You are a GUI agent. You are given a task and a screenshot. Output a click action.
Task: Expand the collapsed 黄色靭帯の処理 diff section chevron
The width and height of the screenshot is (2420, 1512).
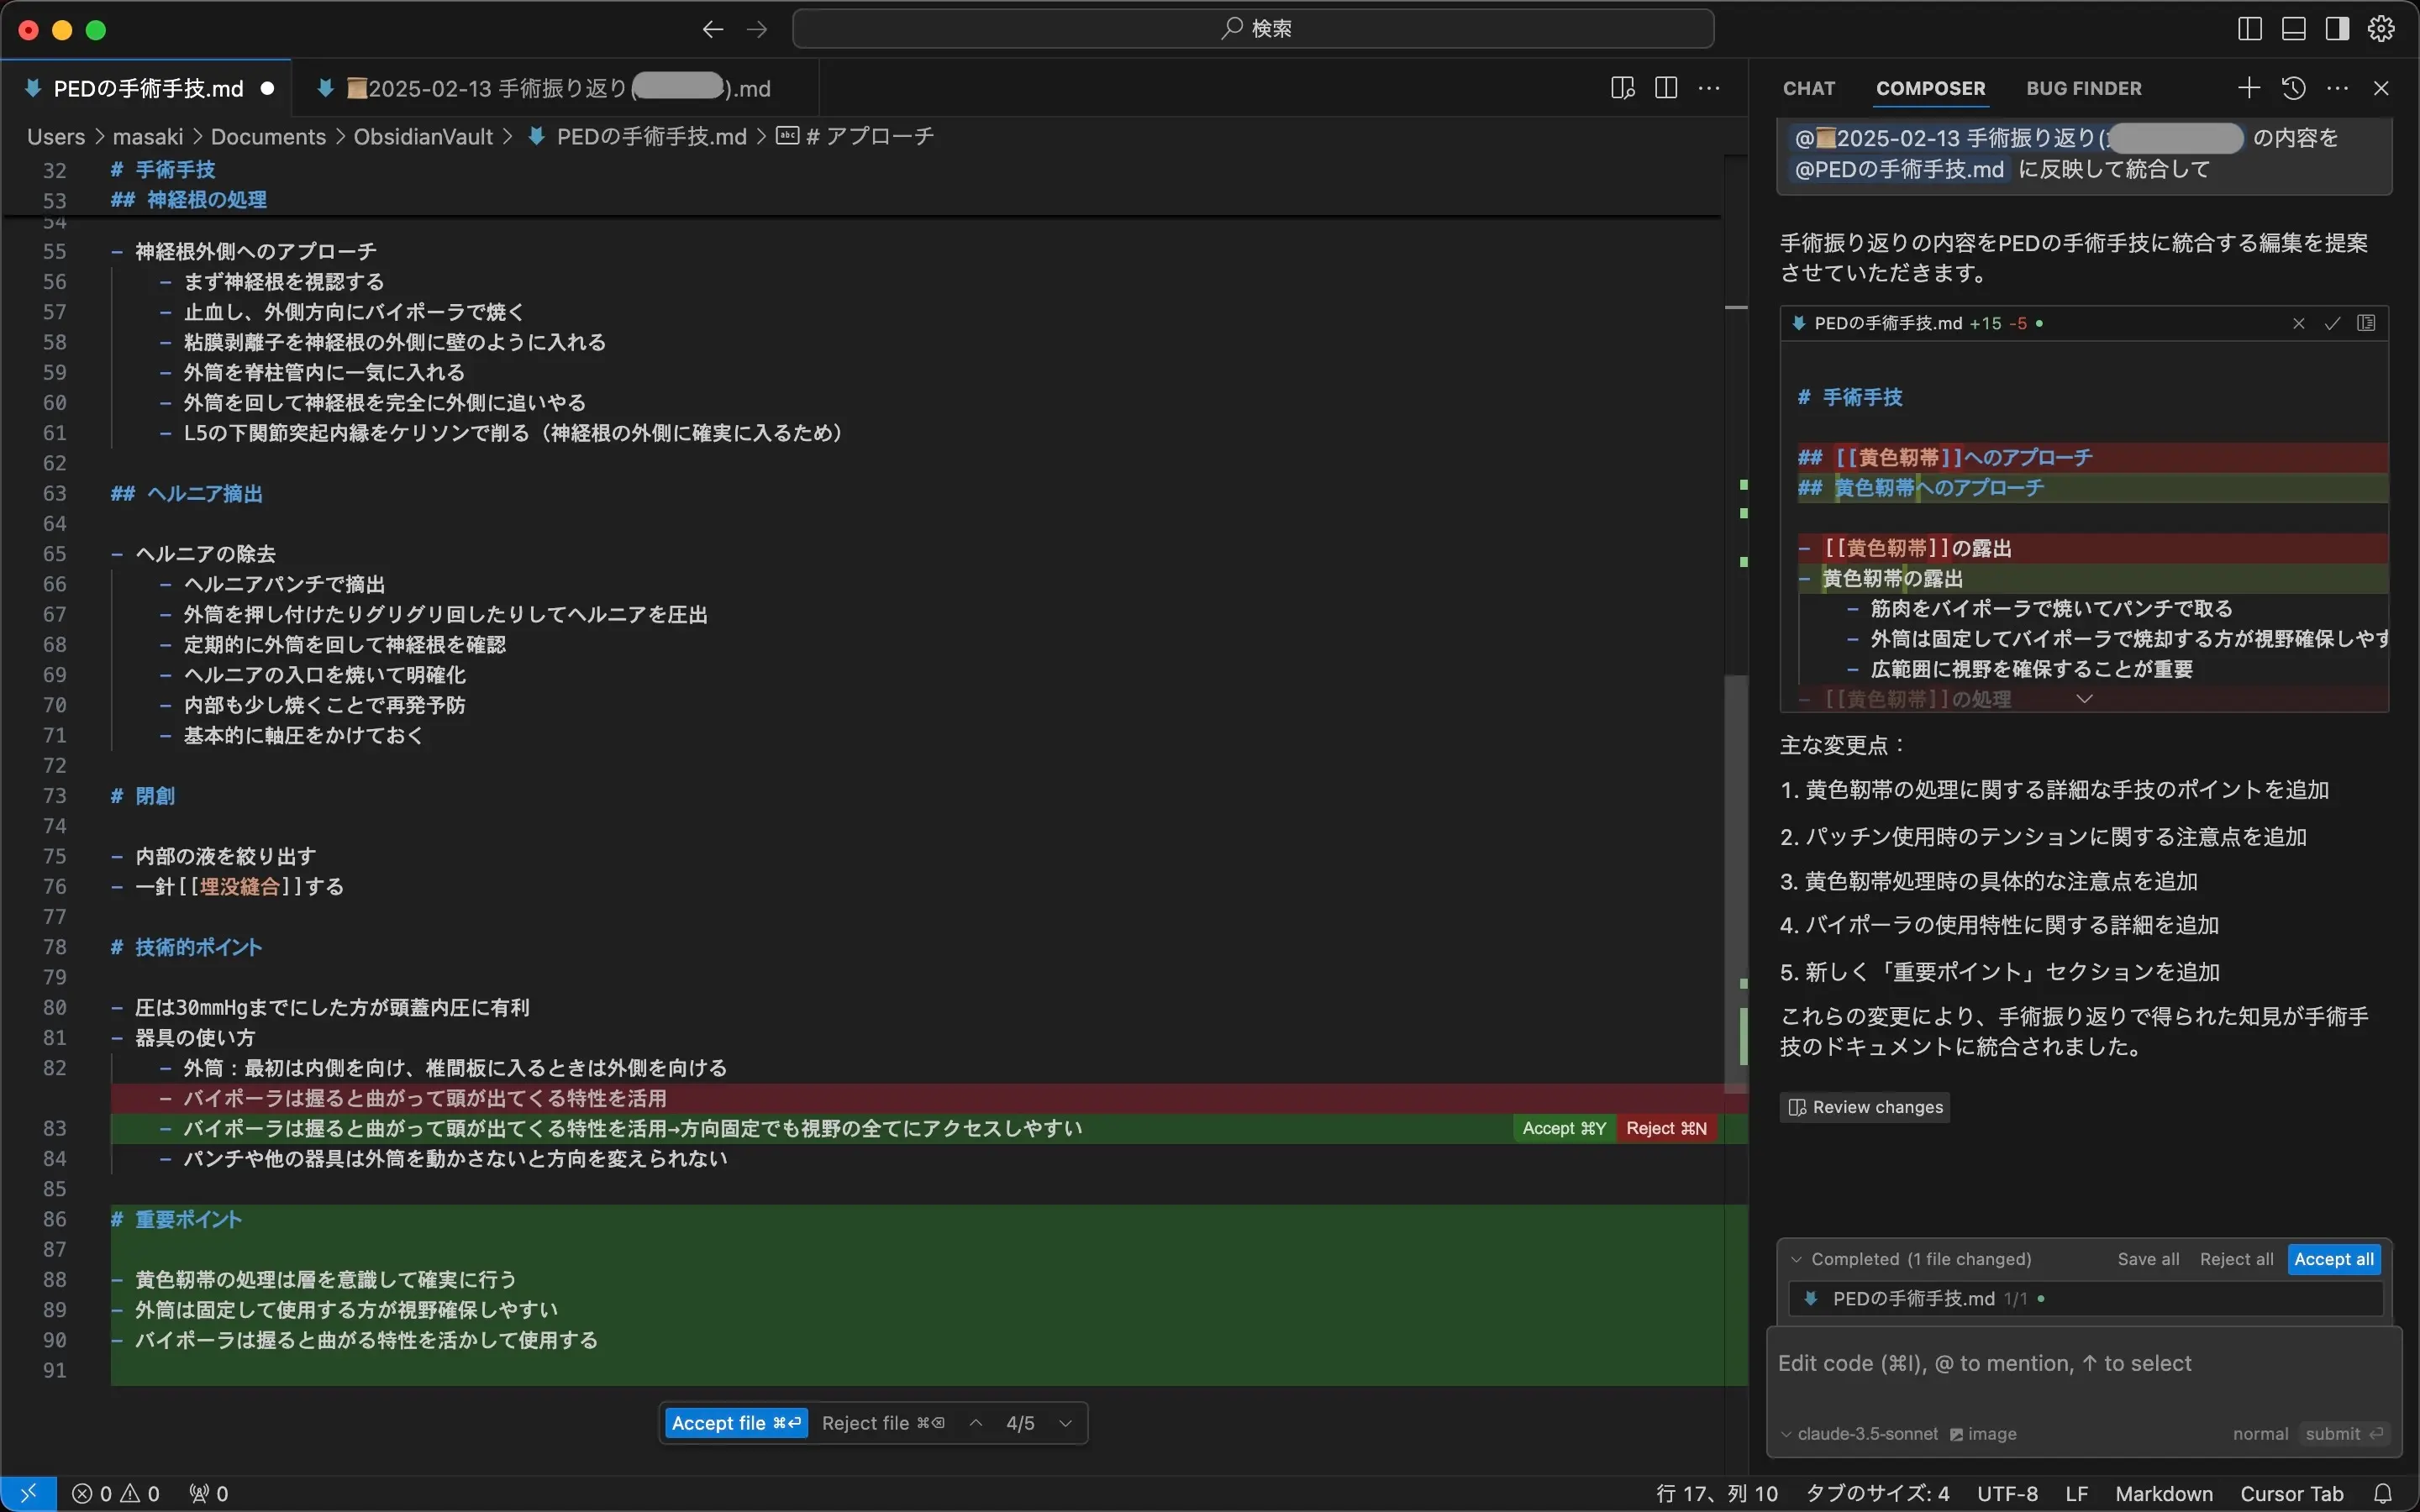coord(2083,699)
